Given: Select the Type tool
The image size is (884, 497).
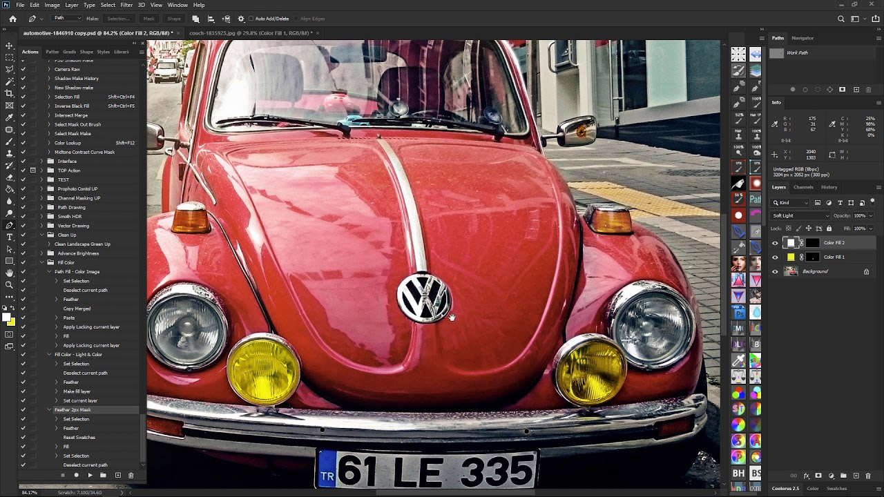Looking at the screenshot, I should pos(9,237).
